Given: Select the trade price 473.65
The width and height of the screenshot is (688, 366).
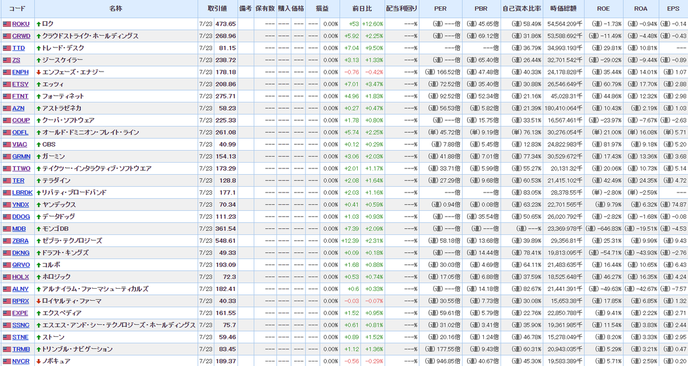Looking at the screenshot, I should (x=226, y=24).
